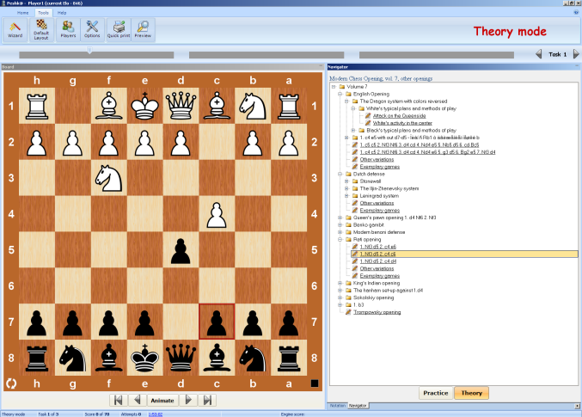Collapse the Dutch defense folder
Screen dimensions: 582x417
[340, 174]
